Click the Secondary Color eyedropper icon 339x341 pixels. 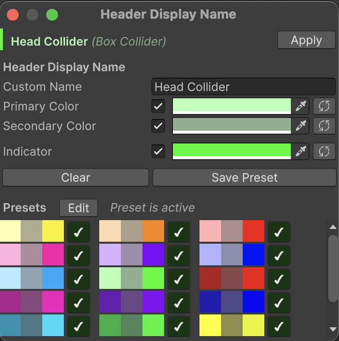(x=300, y=126)
